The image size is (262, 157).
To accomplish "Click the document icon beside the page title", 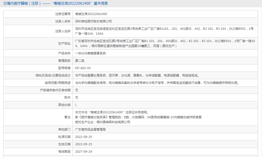I will click(x=5, y=3).
